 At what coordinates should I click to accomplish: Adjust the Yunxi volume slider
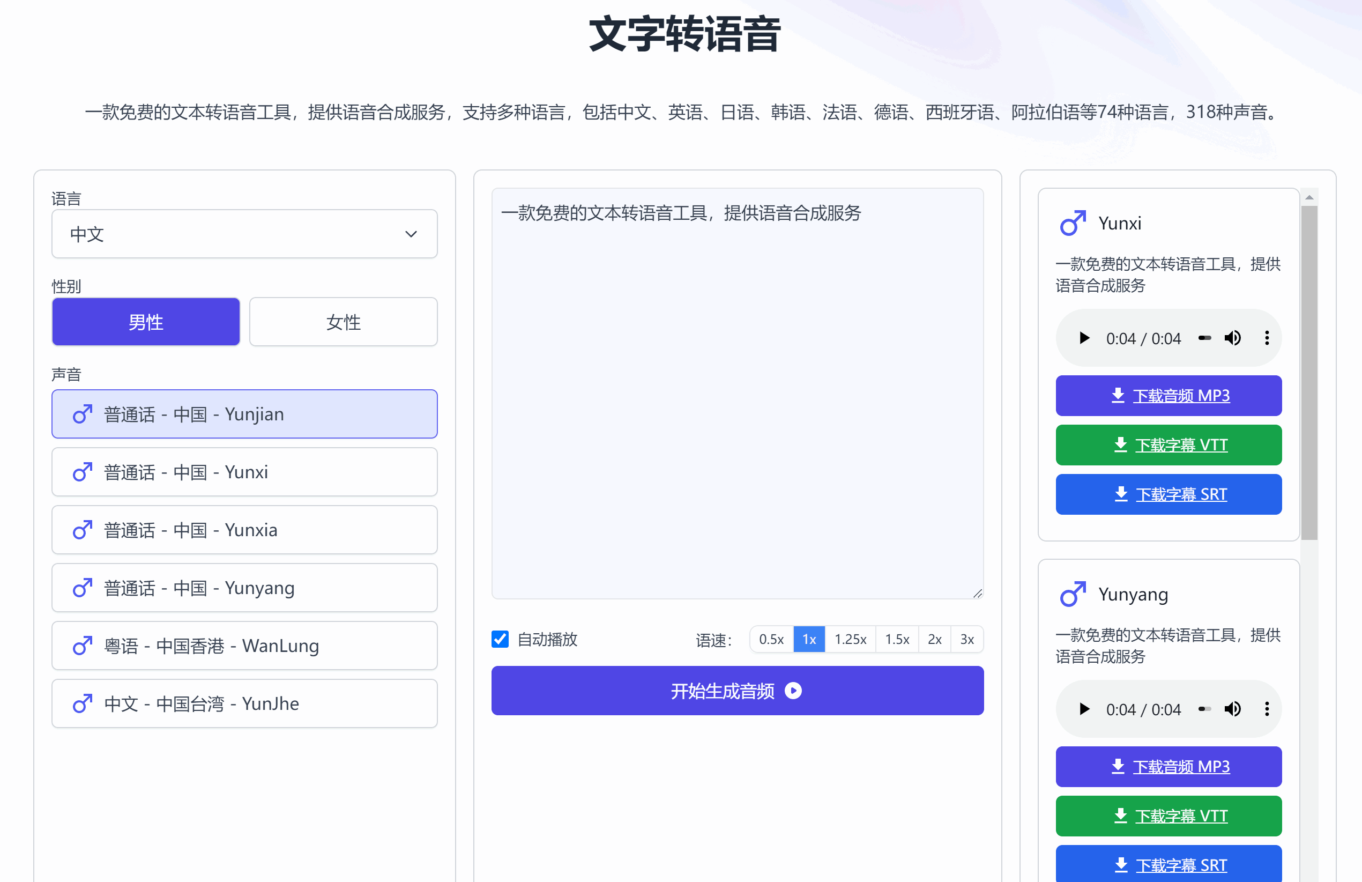point(1204,338)
